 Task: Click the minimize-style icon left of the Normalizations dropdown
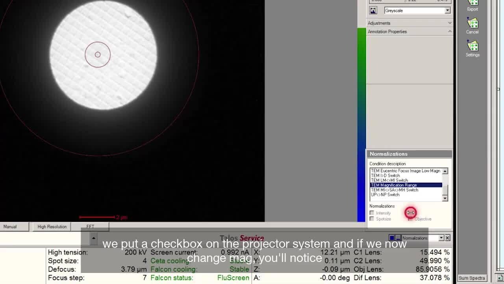pyautogui.click(x=398, y=238)
